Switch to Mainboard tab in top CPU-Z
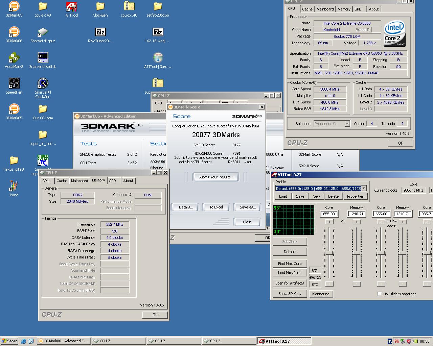433x346 pixels. pyautogui.click(x=325, y=9)
